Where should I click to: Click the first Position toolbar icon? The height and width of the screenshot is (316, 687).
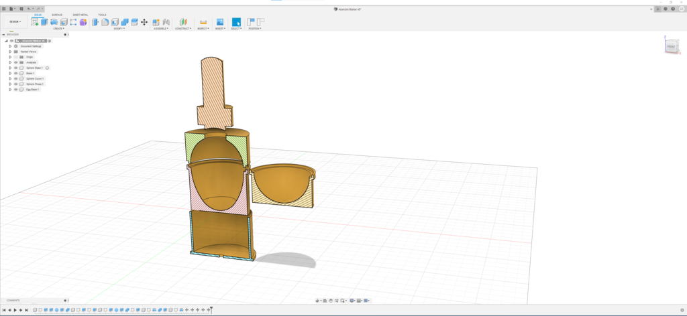click(251, 22)
